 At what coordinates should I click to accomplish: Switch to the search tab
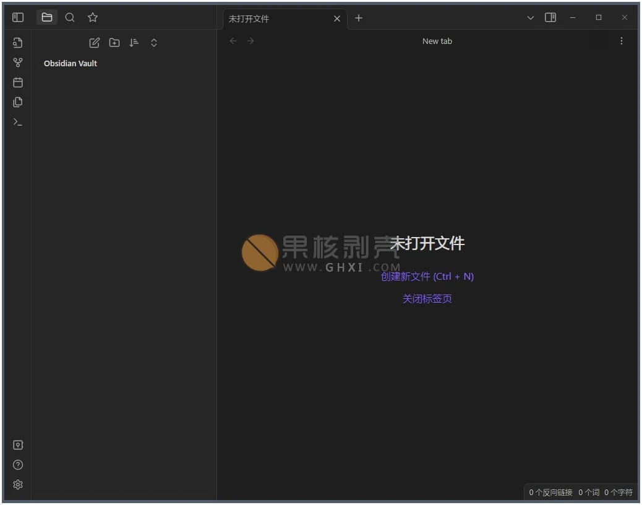point(70,17)
